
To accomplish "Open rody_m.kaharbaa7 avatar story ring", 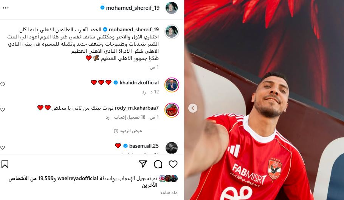I will tap(172, 110).
